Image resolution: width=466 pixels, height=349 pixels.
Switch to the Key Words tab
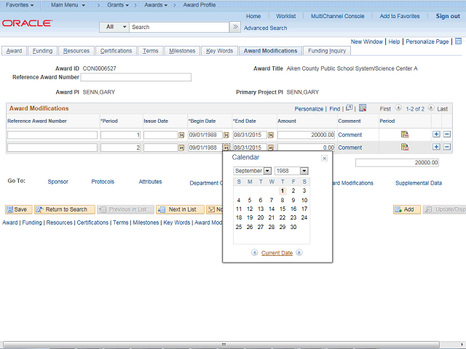point(220,51)
